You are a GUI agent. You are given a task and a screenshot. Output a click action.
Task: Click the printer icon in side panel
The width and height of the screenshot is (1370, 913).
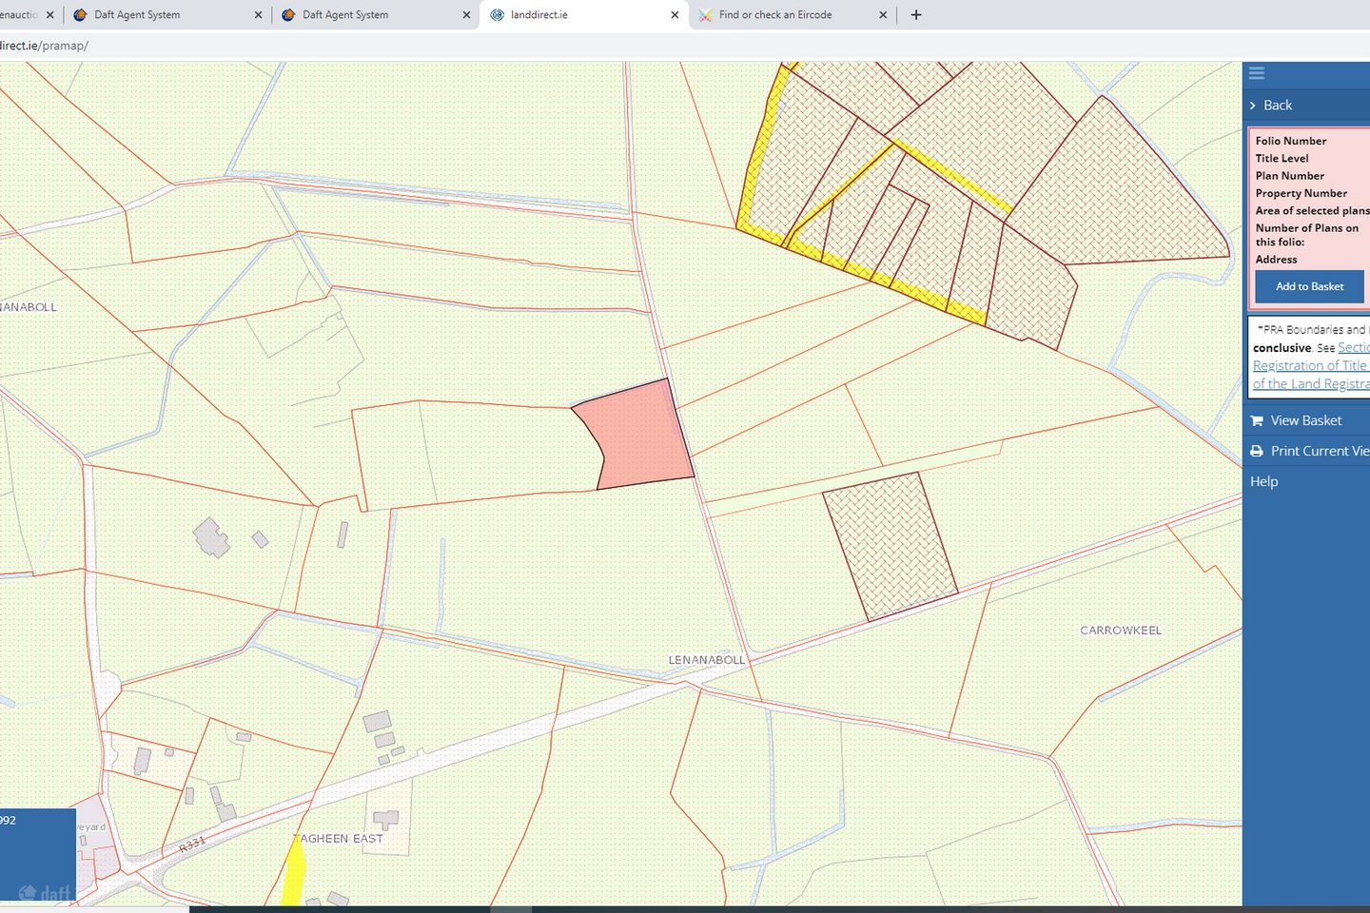point(1257,451)
